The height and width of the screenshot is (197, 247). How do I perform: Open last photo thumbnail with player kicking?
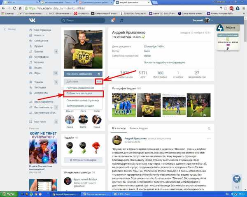(x=199, y=105)
